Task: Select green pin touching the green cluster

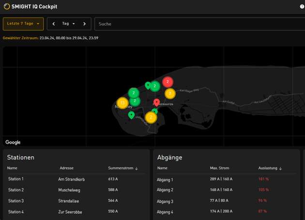Action: pyautogui.click(x=148, y=86)
